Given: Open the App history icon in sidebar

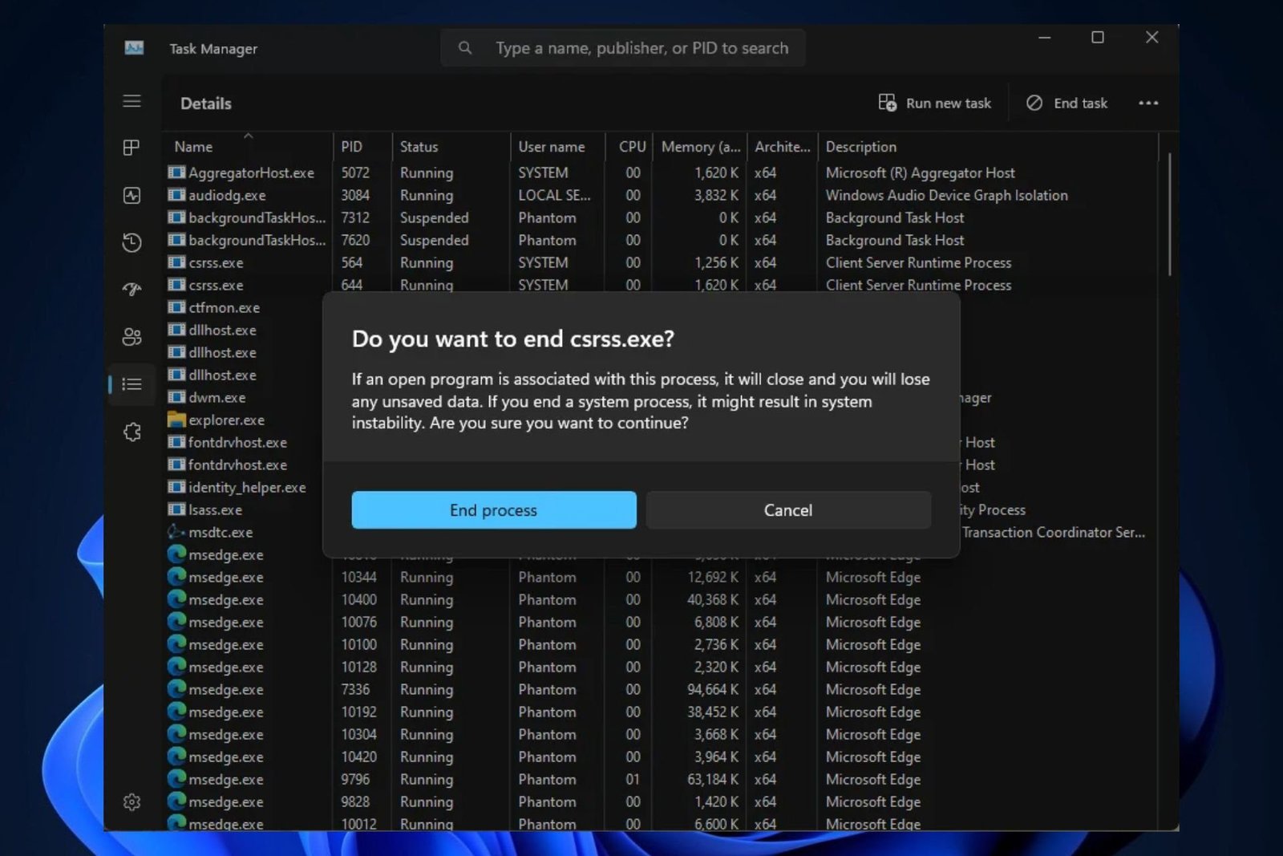Looking at the screenshot, I should point(132,242).
